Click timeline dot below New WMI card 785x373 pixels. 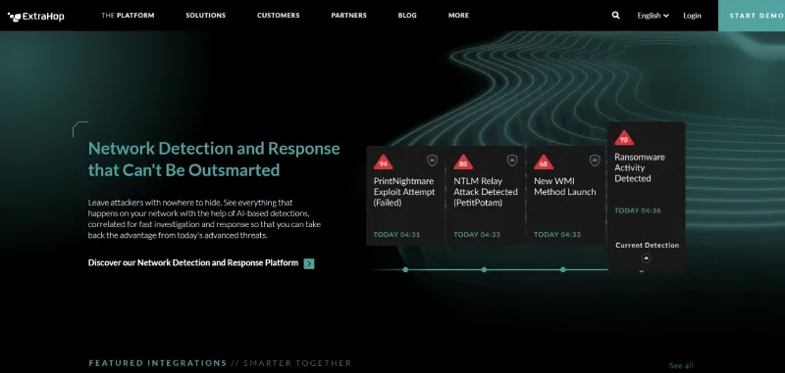click(562, 269)
